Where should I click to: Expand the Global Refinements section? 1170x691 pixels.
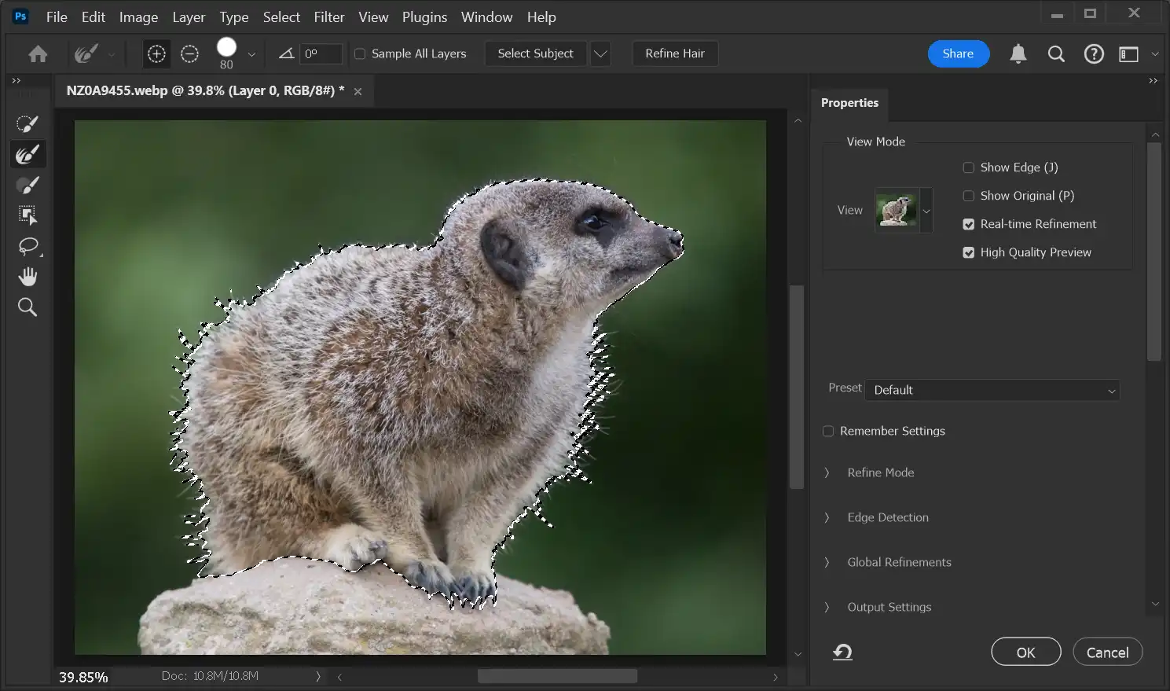pyautogui.click(x=898, y=562)
